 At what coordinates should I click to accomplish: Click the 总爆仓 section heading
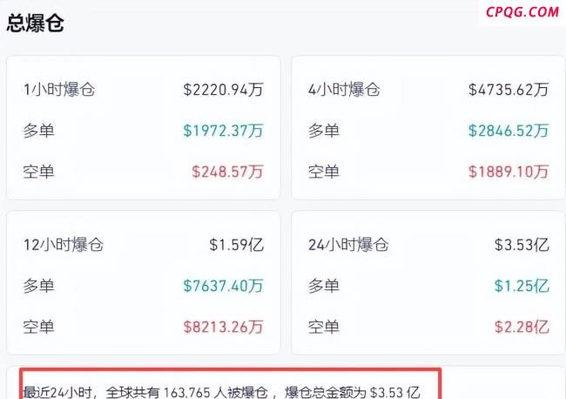pos(36,24)
